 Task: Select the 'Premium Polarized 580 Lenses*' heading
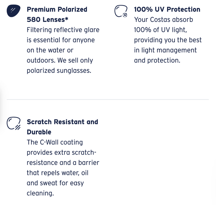click(x=57, y=14)
